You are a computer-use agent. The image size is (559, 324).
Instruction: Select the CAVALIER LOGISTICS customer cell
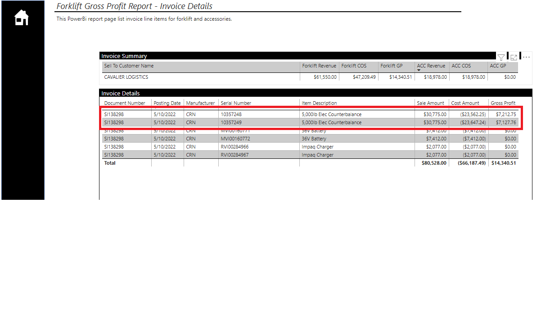[126, 77]
